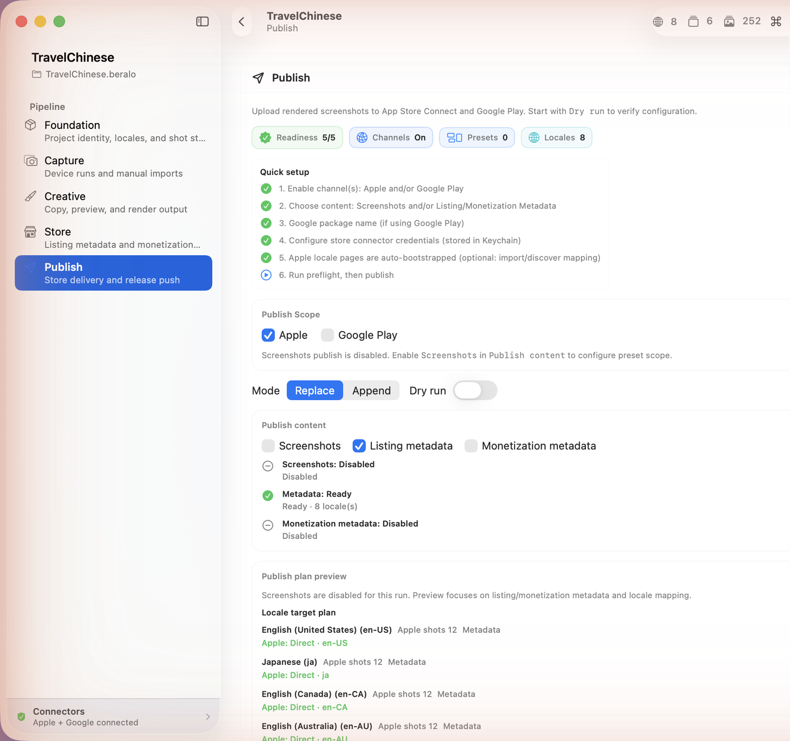
Task: Open the Store pipeline step
Action: pos(114,238)
